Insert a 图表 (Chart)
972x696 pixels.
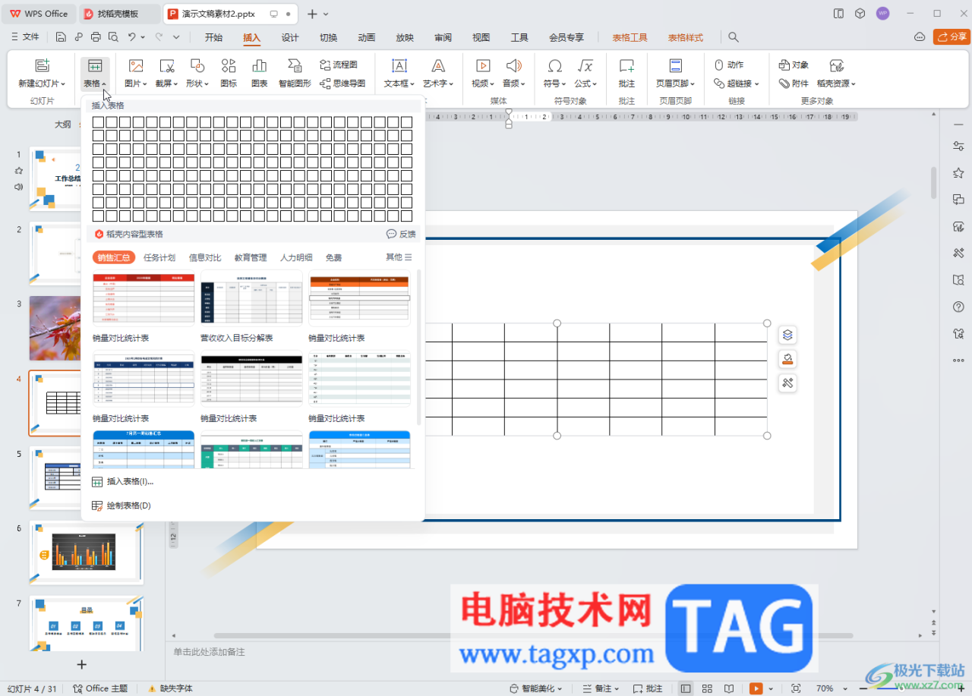260,74
